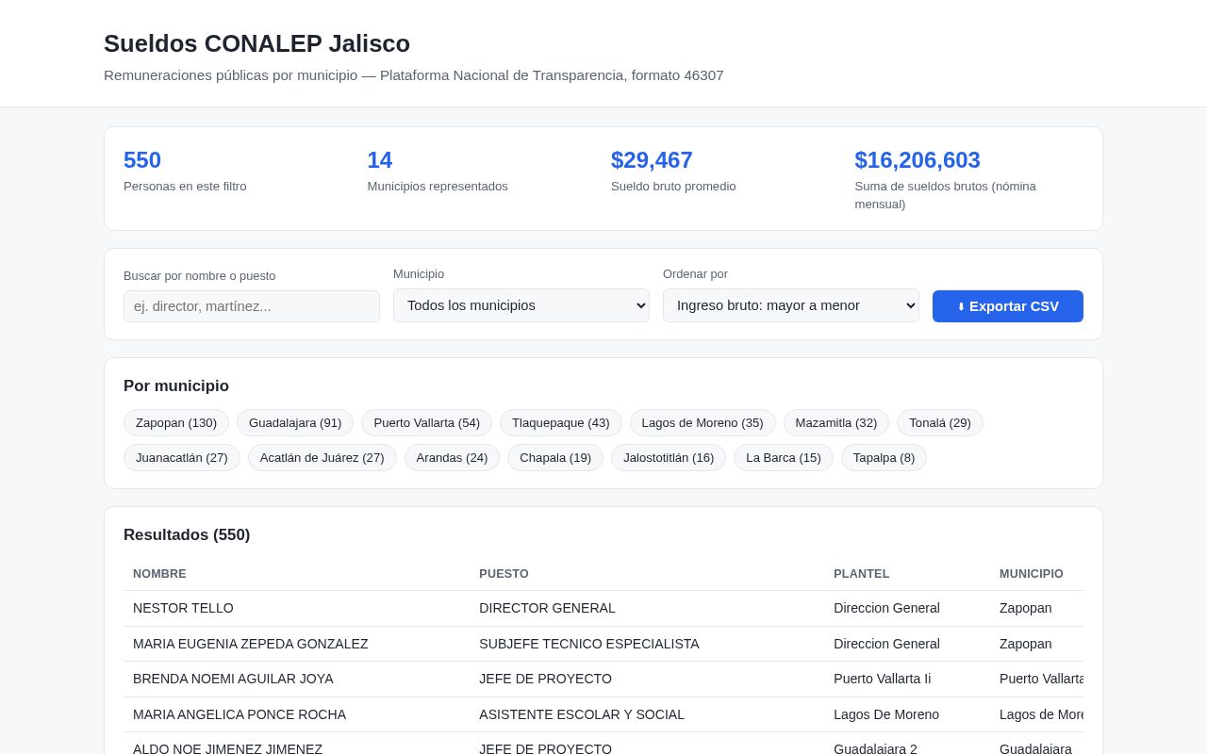Select the Chapala (19) chip
The image size is (1207, 754).
click(x=555, y=457)
